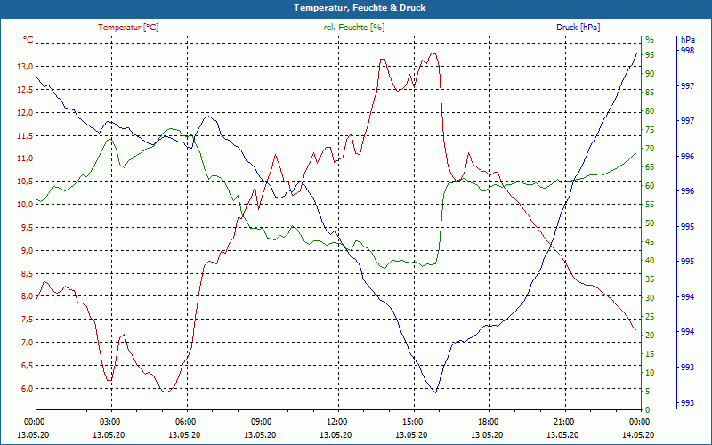The image size is (712, 445).
Task: Click the green '55' humidity axis value
Action: pyautogui.click(x=650, y=205)
